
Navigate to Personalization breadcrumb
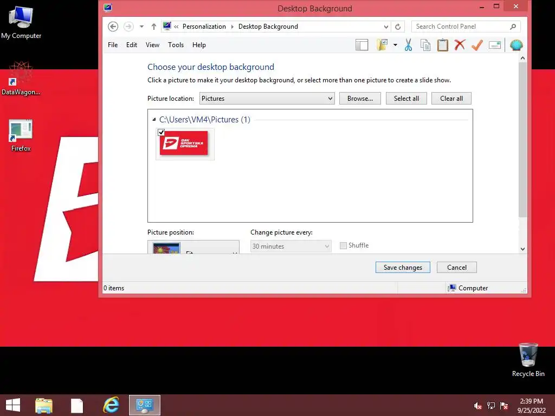204,27
